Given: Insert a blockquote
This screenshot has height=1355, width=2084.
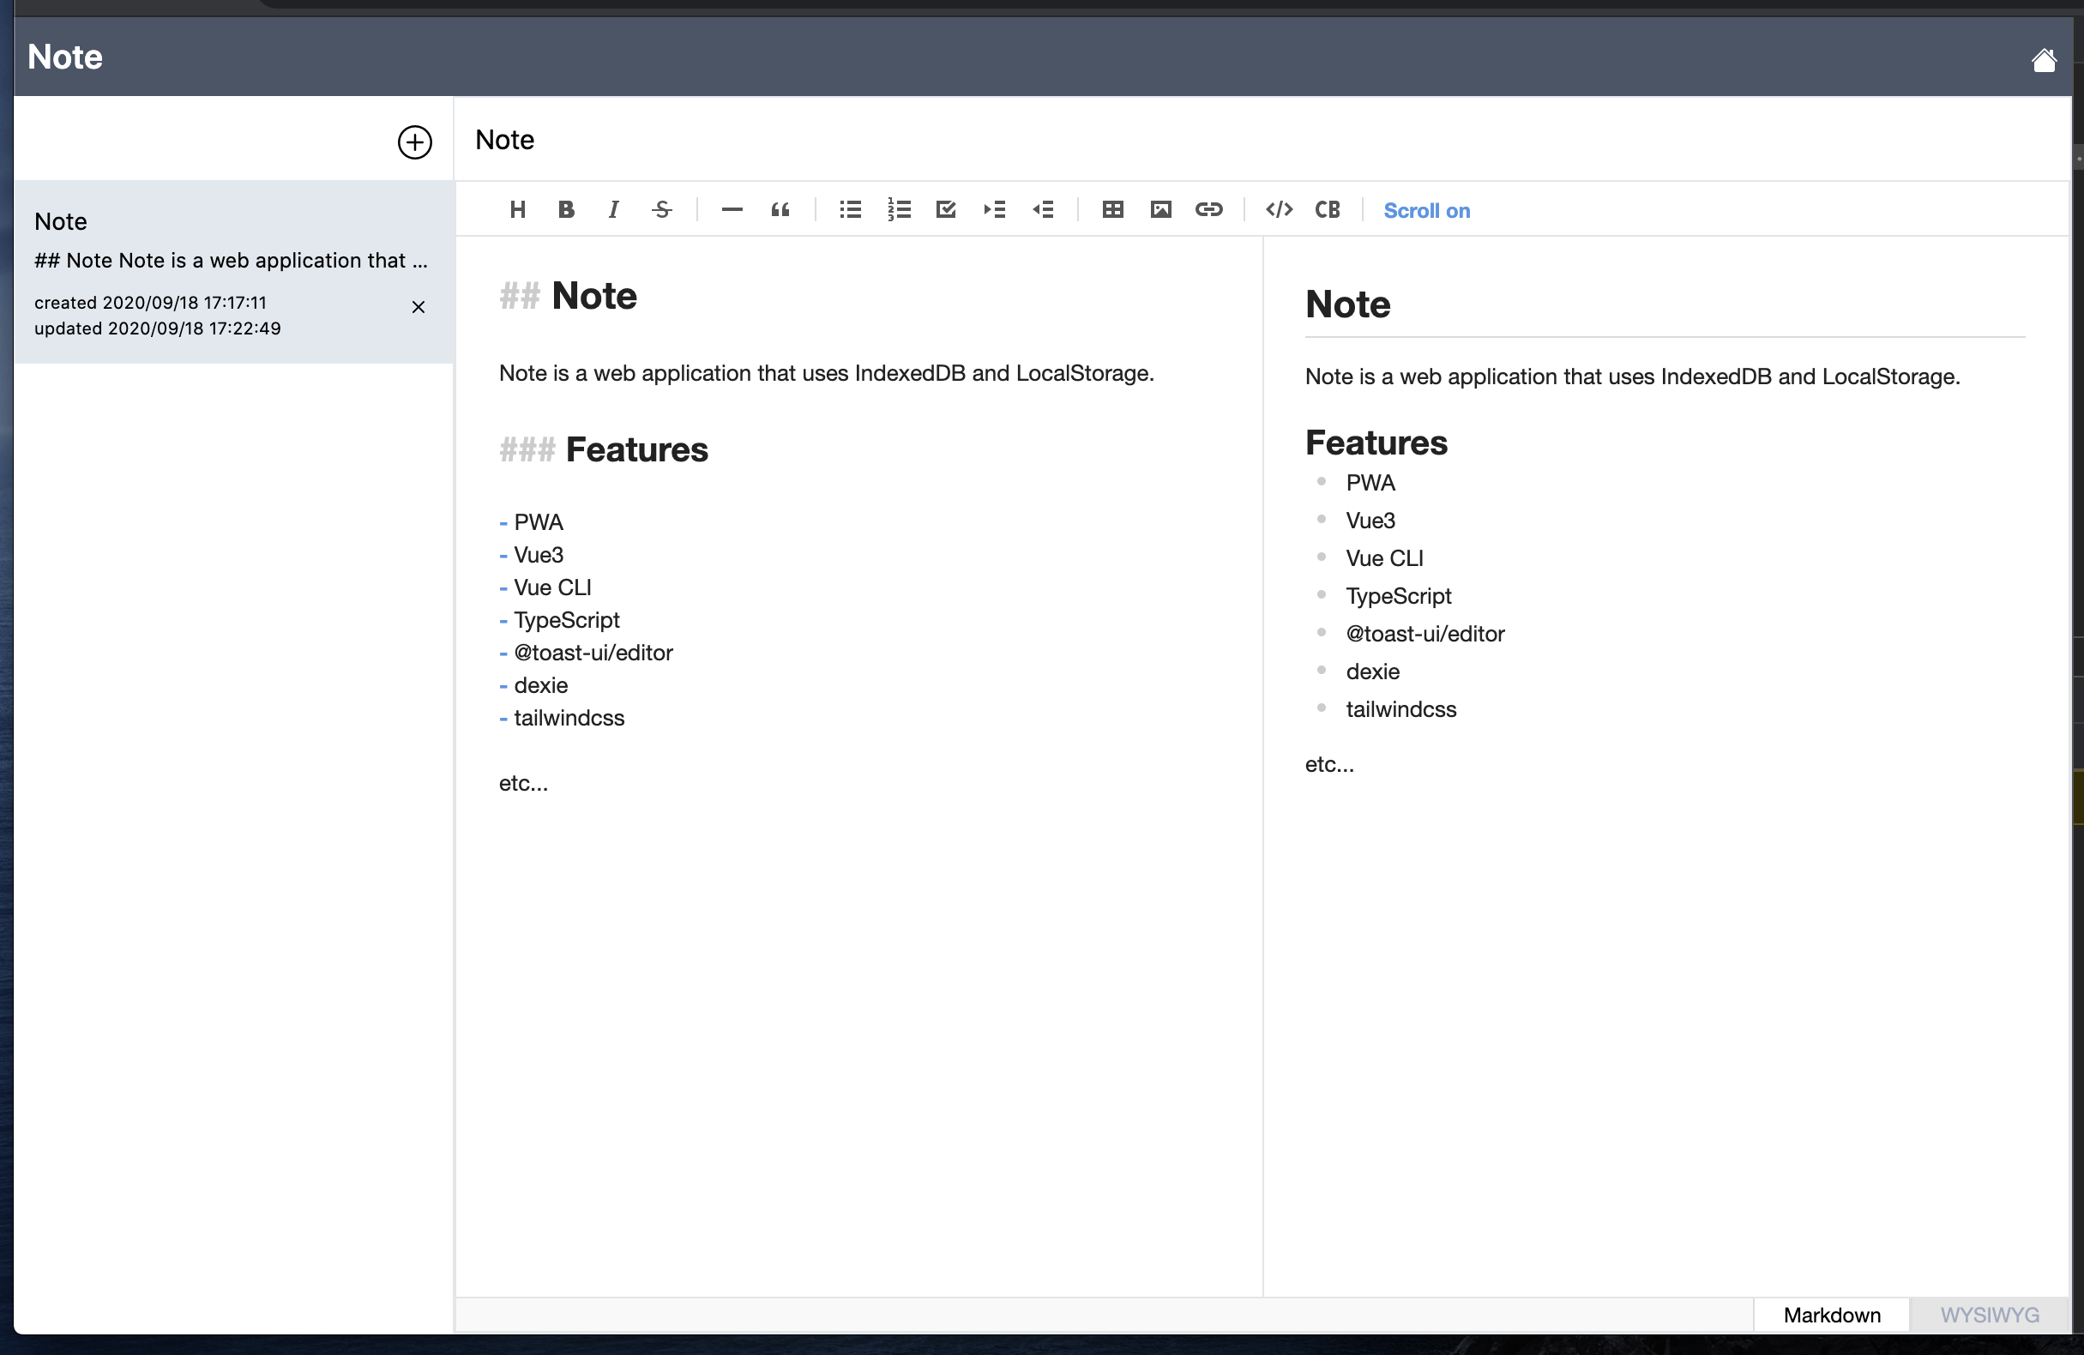Looking at the screenshot, I should [780, 209].
